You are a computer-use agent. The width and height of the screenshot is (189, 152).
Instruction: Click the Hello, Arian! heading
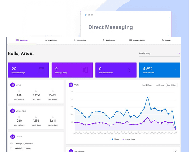coord(21,53)
